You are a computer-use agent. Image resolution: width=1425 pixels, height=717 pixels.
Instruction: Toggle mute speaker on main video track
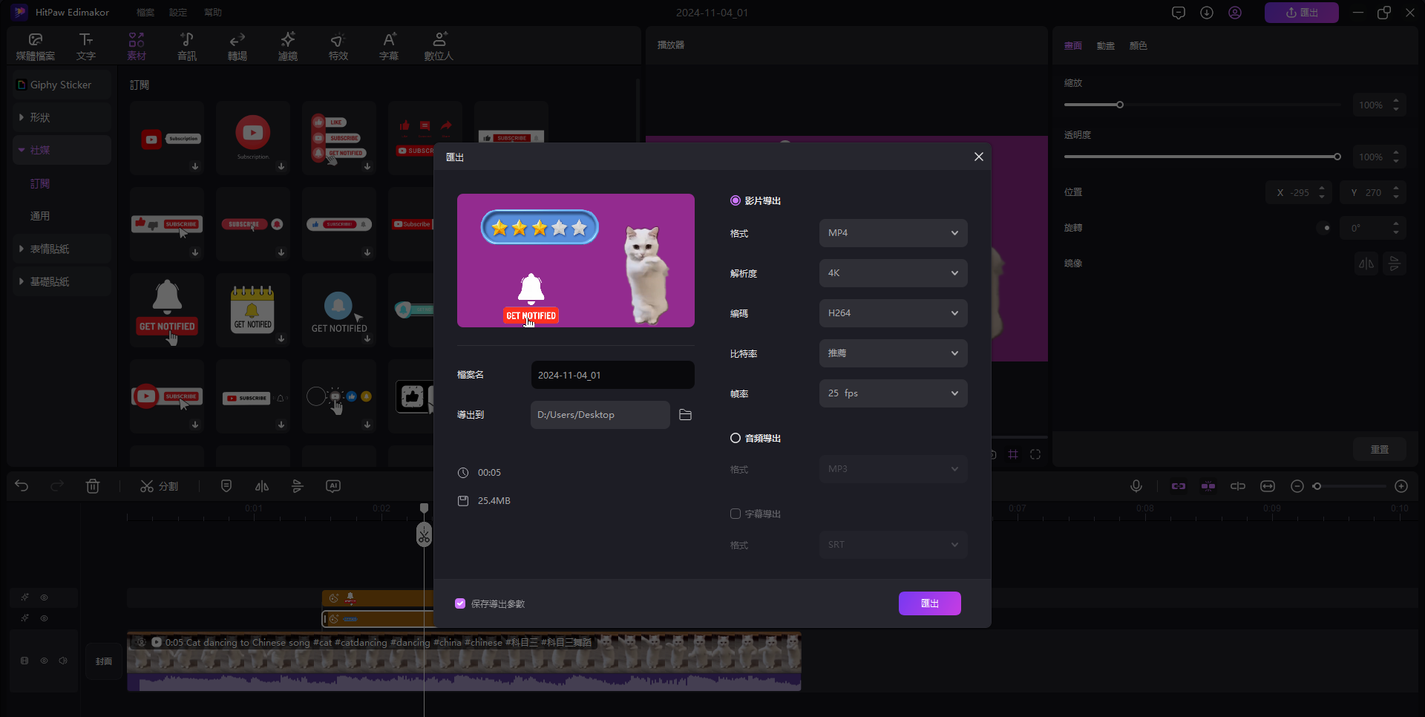63,661
